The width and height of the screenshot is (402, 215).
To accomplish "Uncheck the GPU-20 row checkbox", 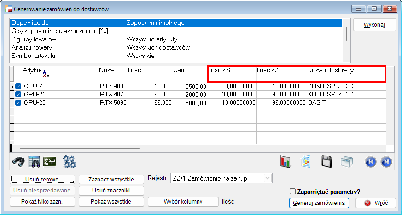I will click(18, 86).
